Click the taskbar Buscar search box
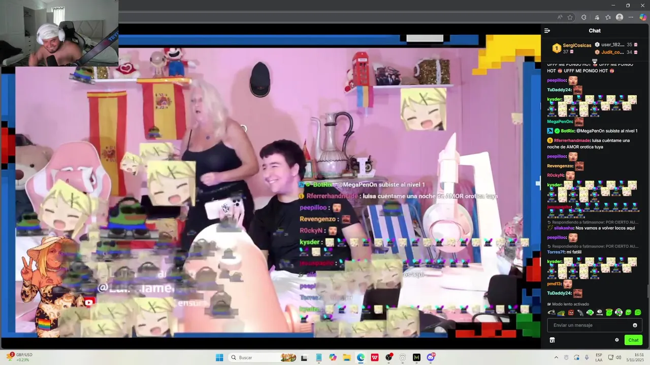Screen dimensions: 650x365 (x=262, y=357)
